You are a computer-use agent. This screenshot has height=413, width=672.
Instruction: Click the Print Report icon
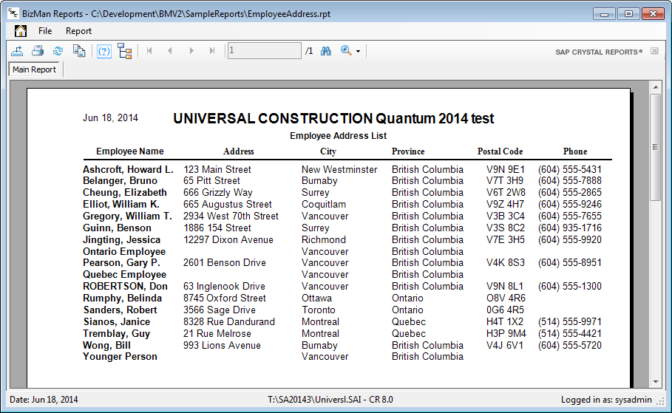click(x=38, y=51)
